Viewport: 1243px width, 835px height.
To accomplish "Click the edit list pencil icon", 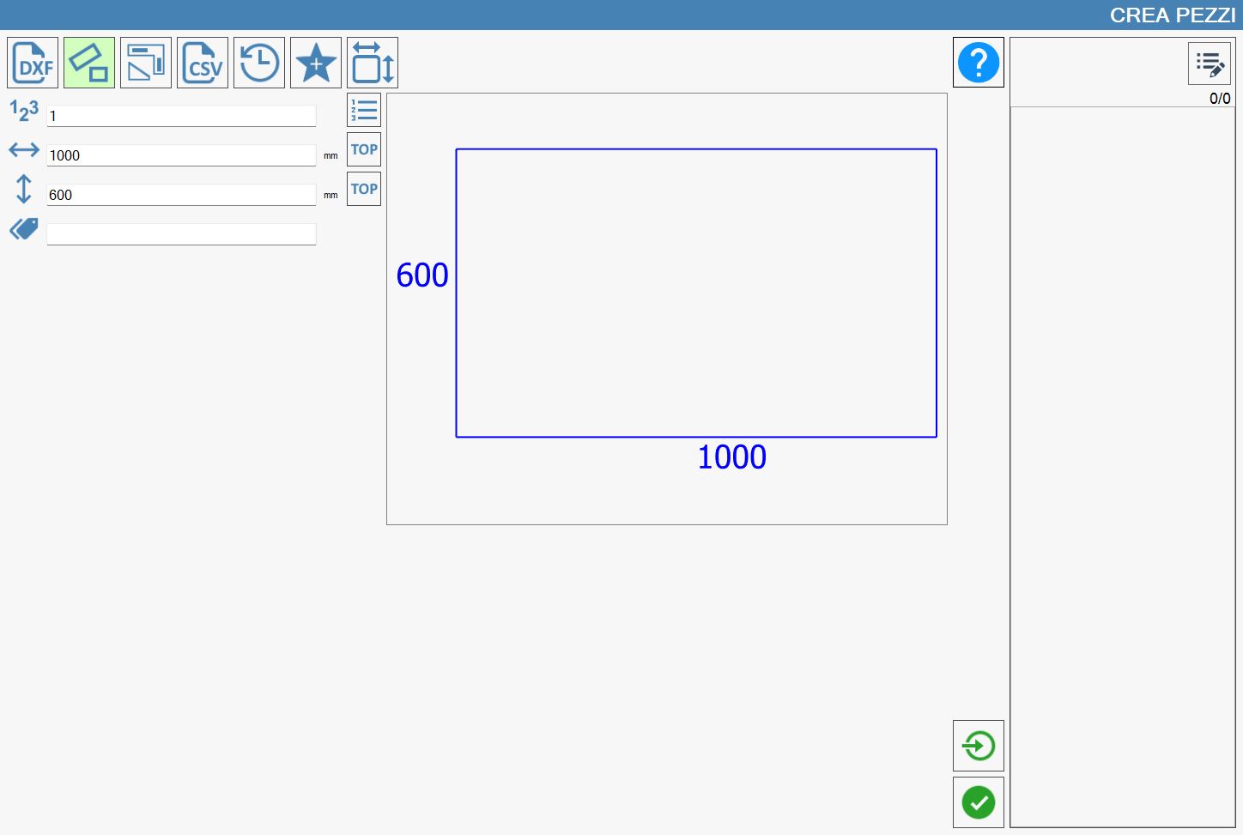I will tap(1210, 64).
